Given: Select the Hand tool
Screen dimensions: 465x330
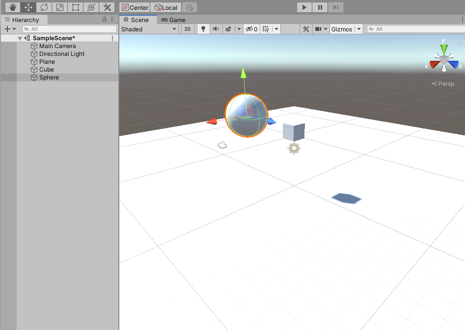Looking at the screenshot, I should pos(12,7).
